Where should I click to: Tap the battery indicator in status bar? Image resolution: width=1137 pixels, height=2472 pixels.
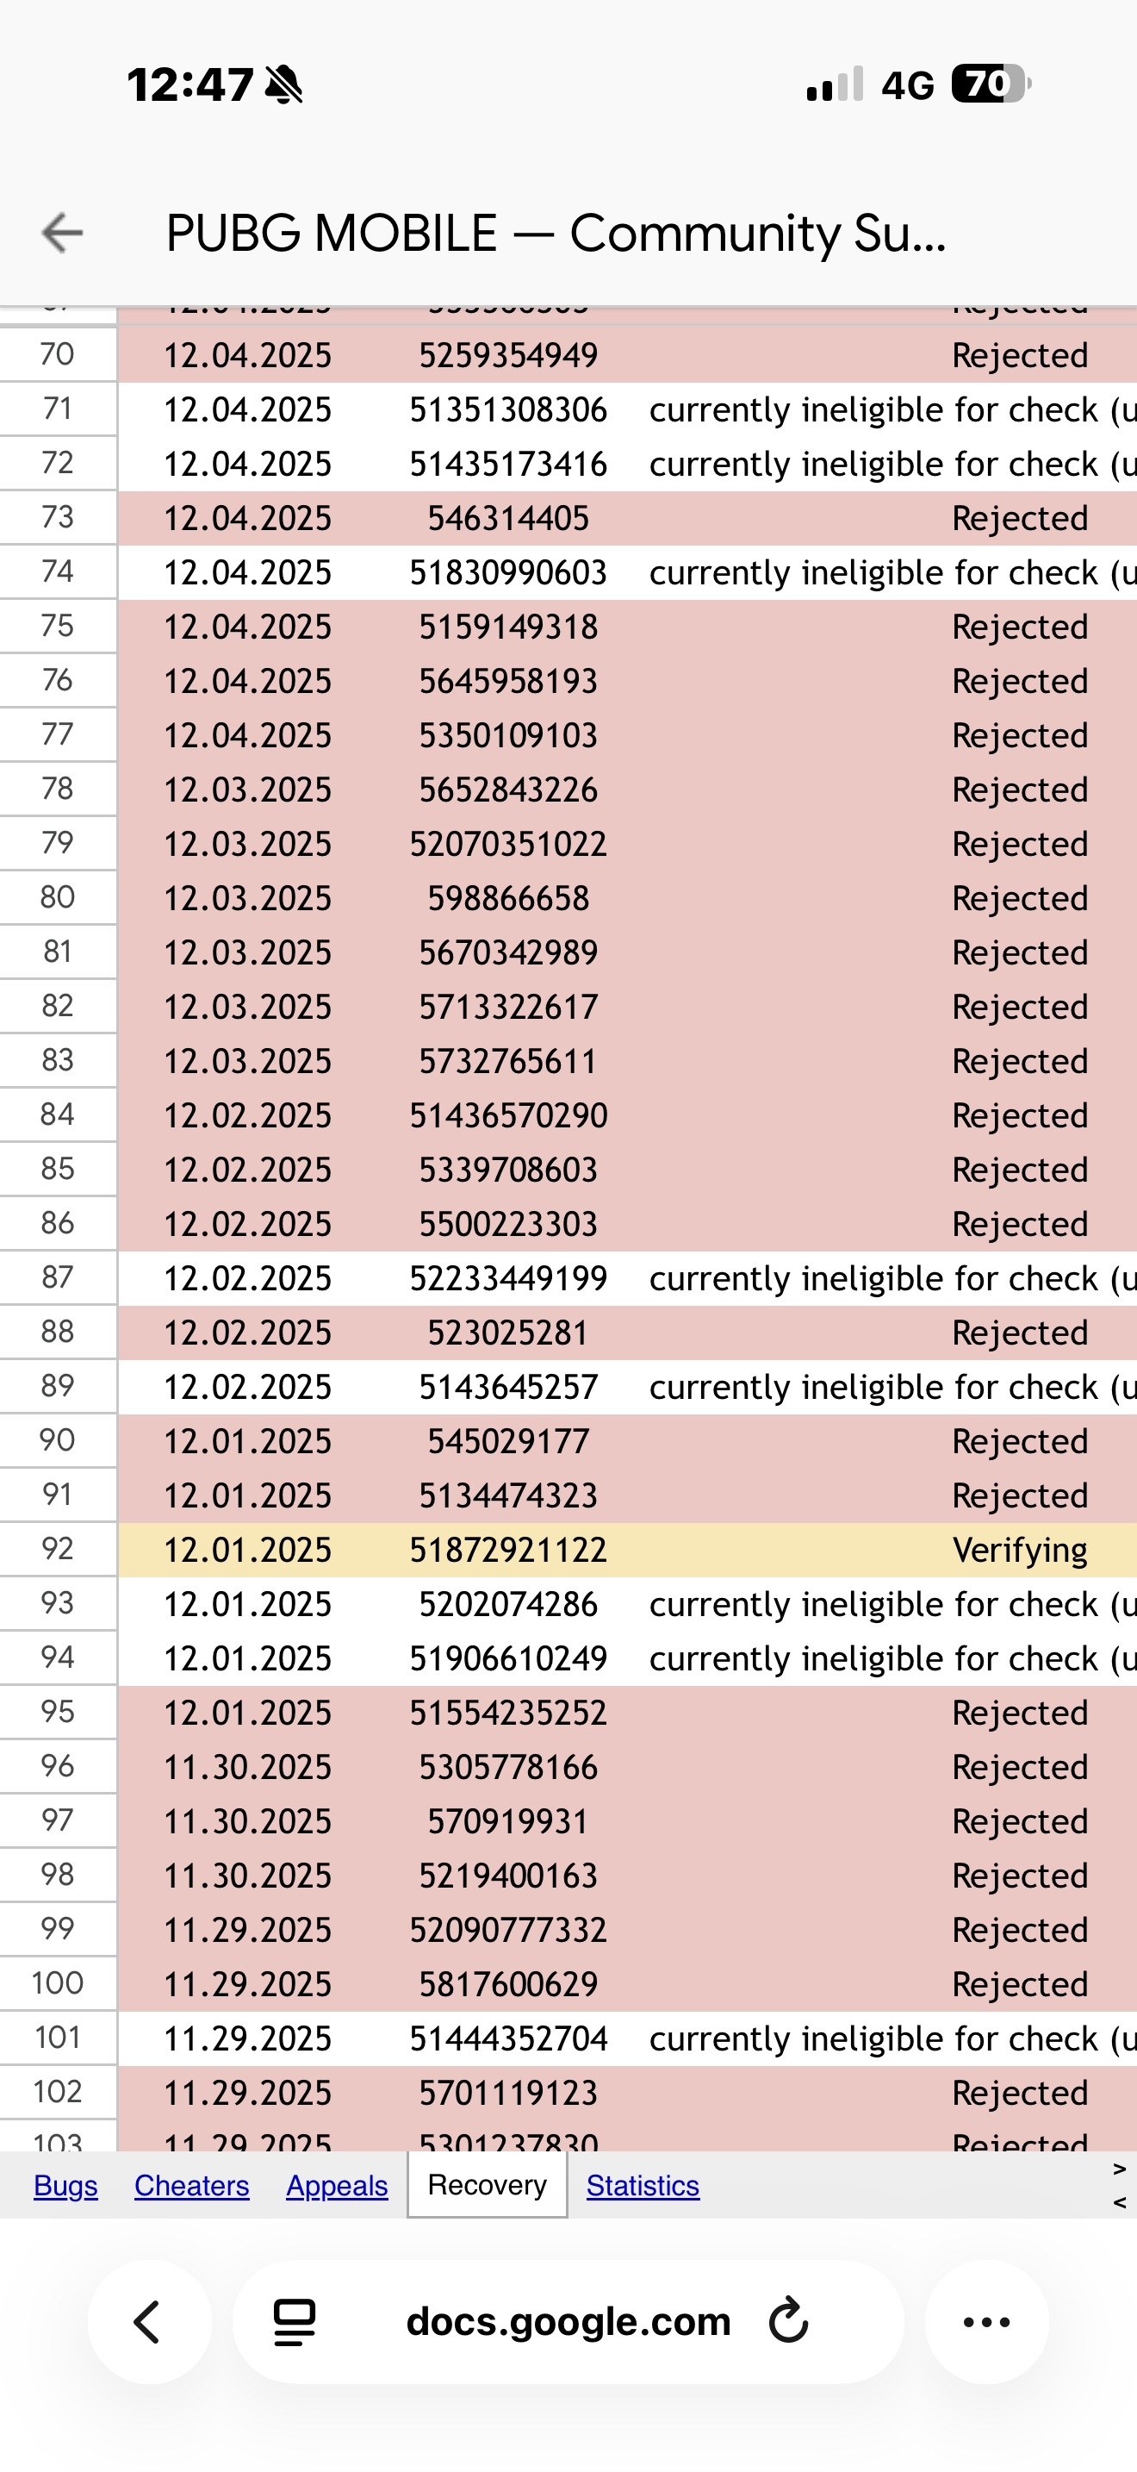pos(990,84)
